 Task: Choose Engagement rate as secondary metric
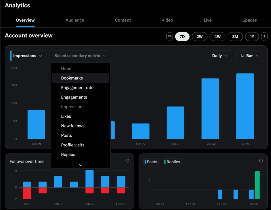pos(77,88)
